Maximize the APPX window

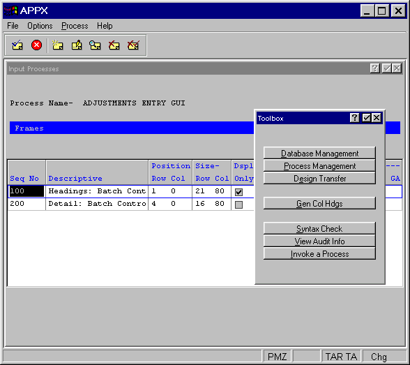(382, 10)
